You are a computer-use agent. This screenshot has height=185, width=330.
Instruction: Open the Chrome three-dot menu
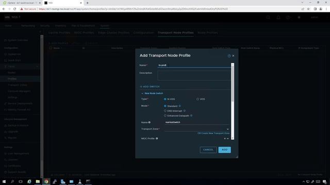tap(326, 9)
